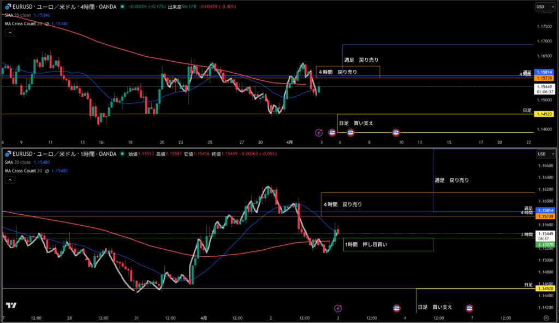Viewport: 559px width, 323px height.
Task: Toggle the green market status dot on 4-hour chart
Action: click(122, 7)
